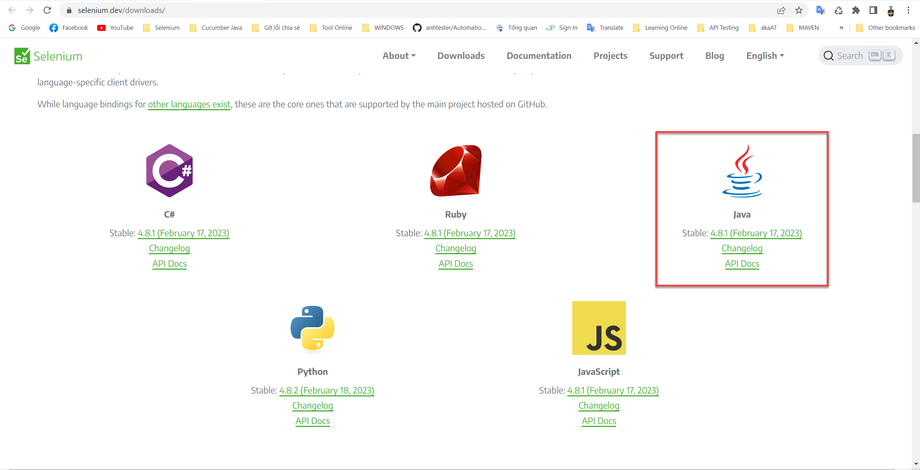Open the Cucumber Java bookmarks folder
Viewport: 920px width, 470px height.
[216, 28]
